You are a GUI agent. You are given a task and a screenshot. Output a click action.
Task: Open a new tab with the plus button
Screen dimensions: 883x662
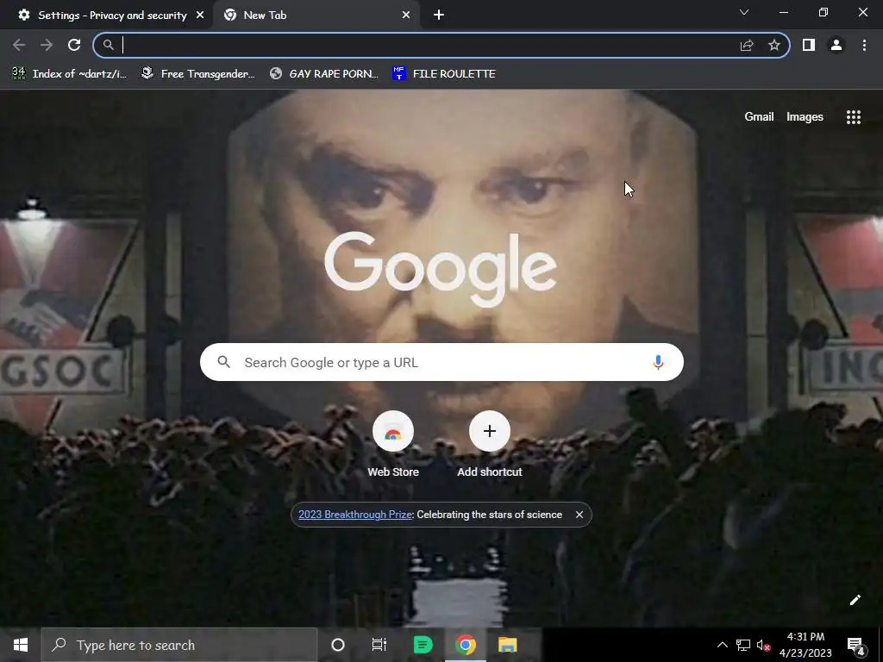439,16
